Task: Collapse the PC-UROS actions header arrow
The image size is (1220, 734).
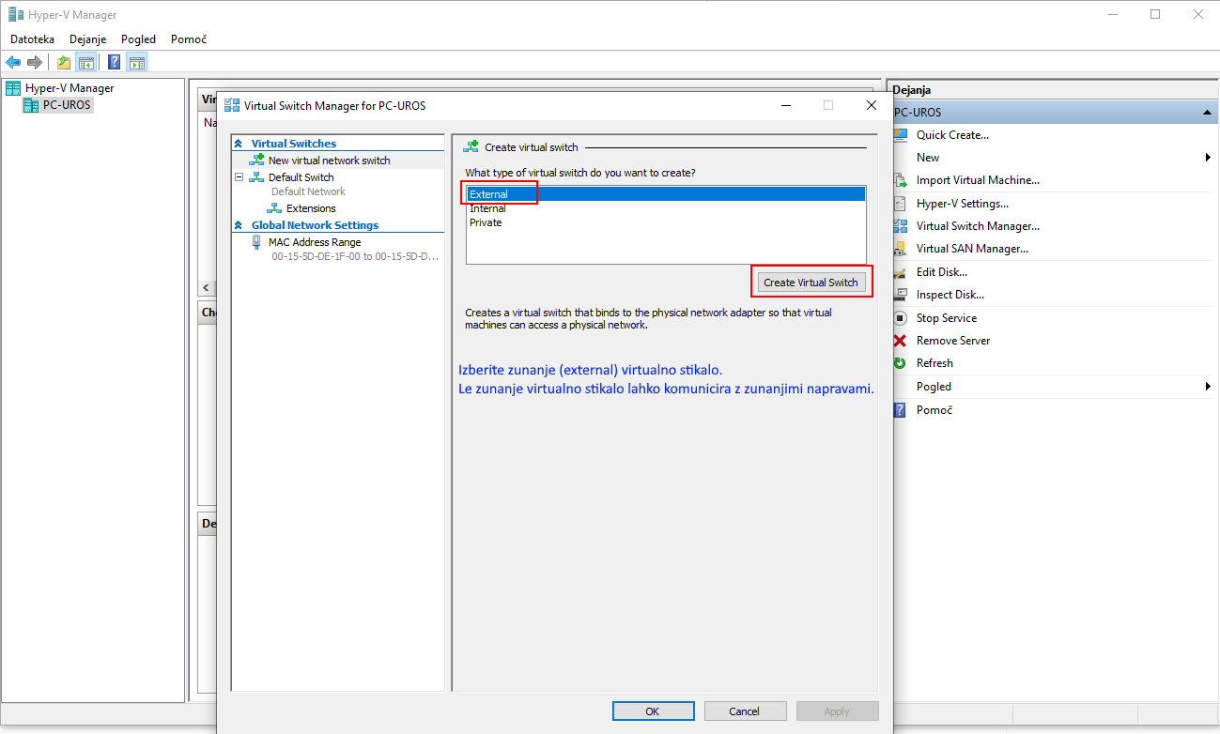Action: (1206, 113)
